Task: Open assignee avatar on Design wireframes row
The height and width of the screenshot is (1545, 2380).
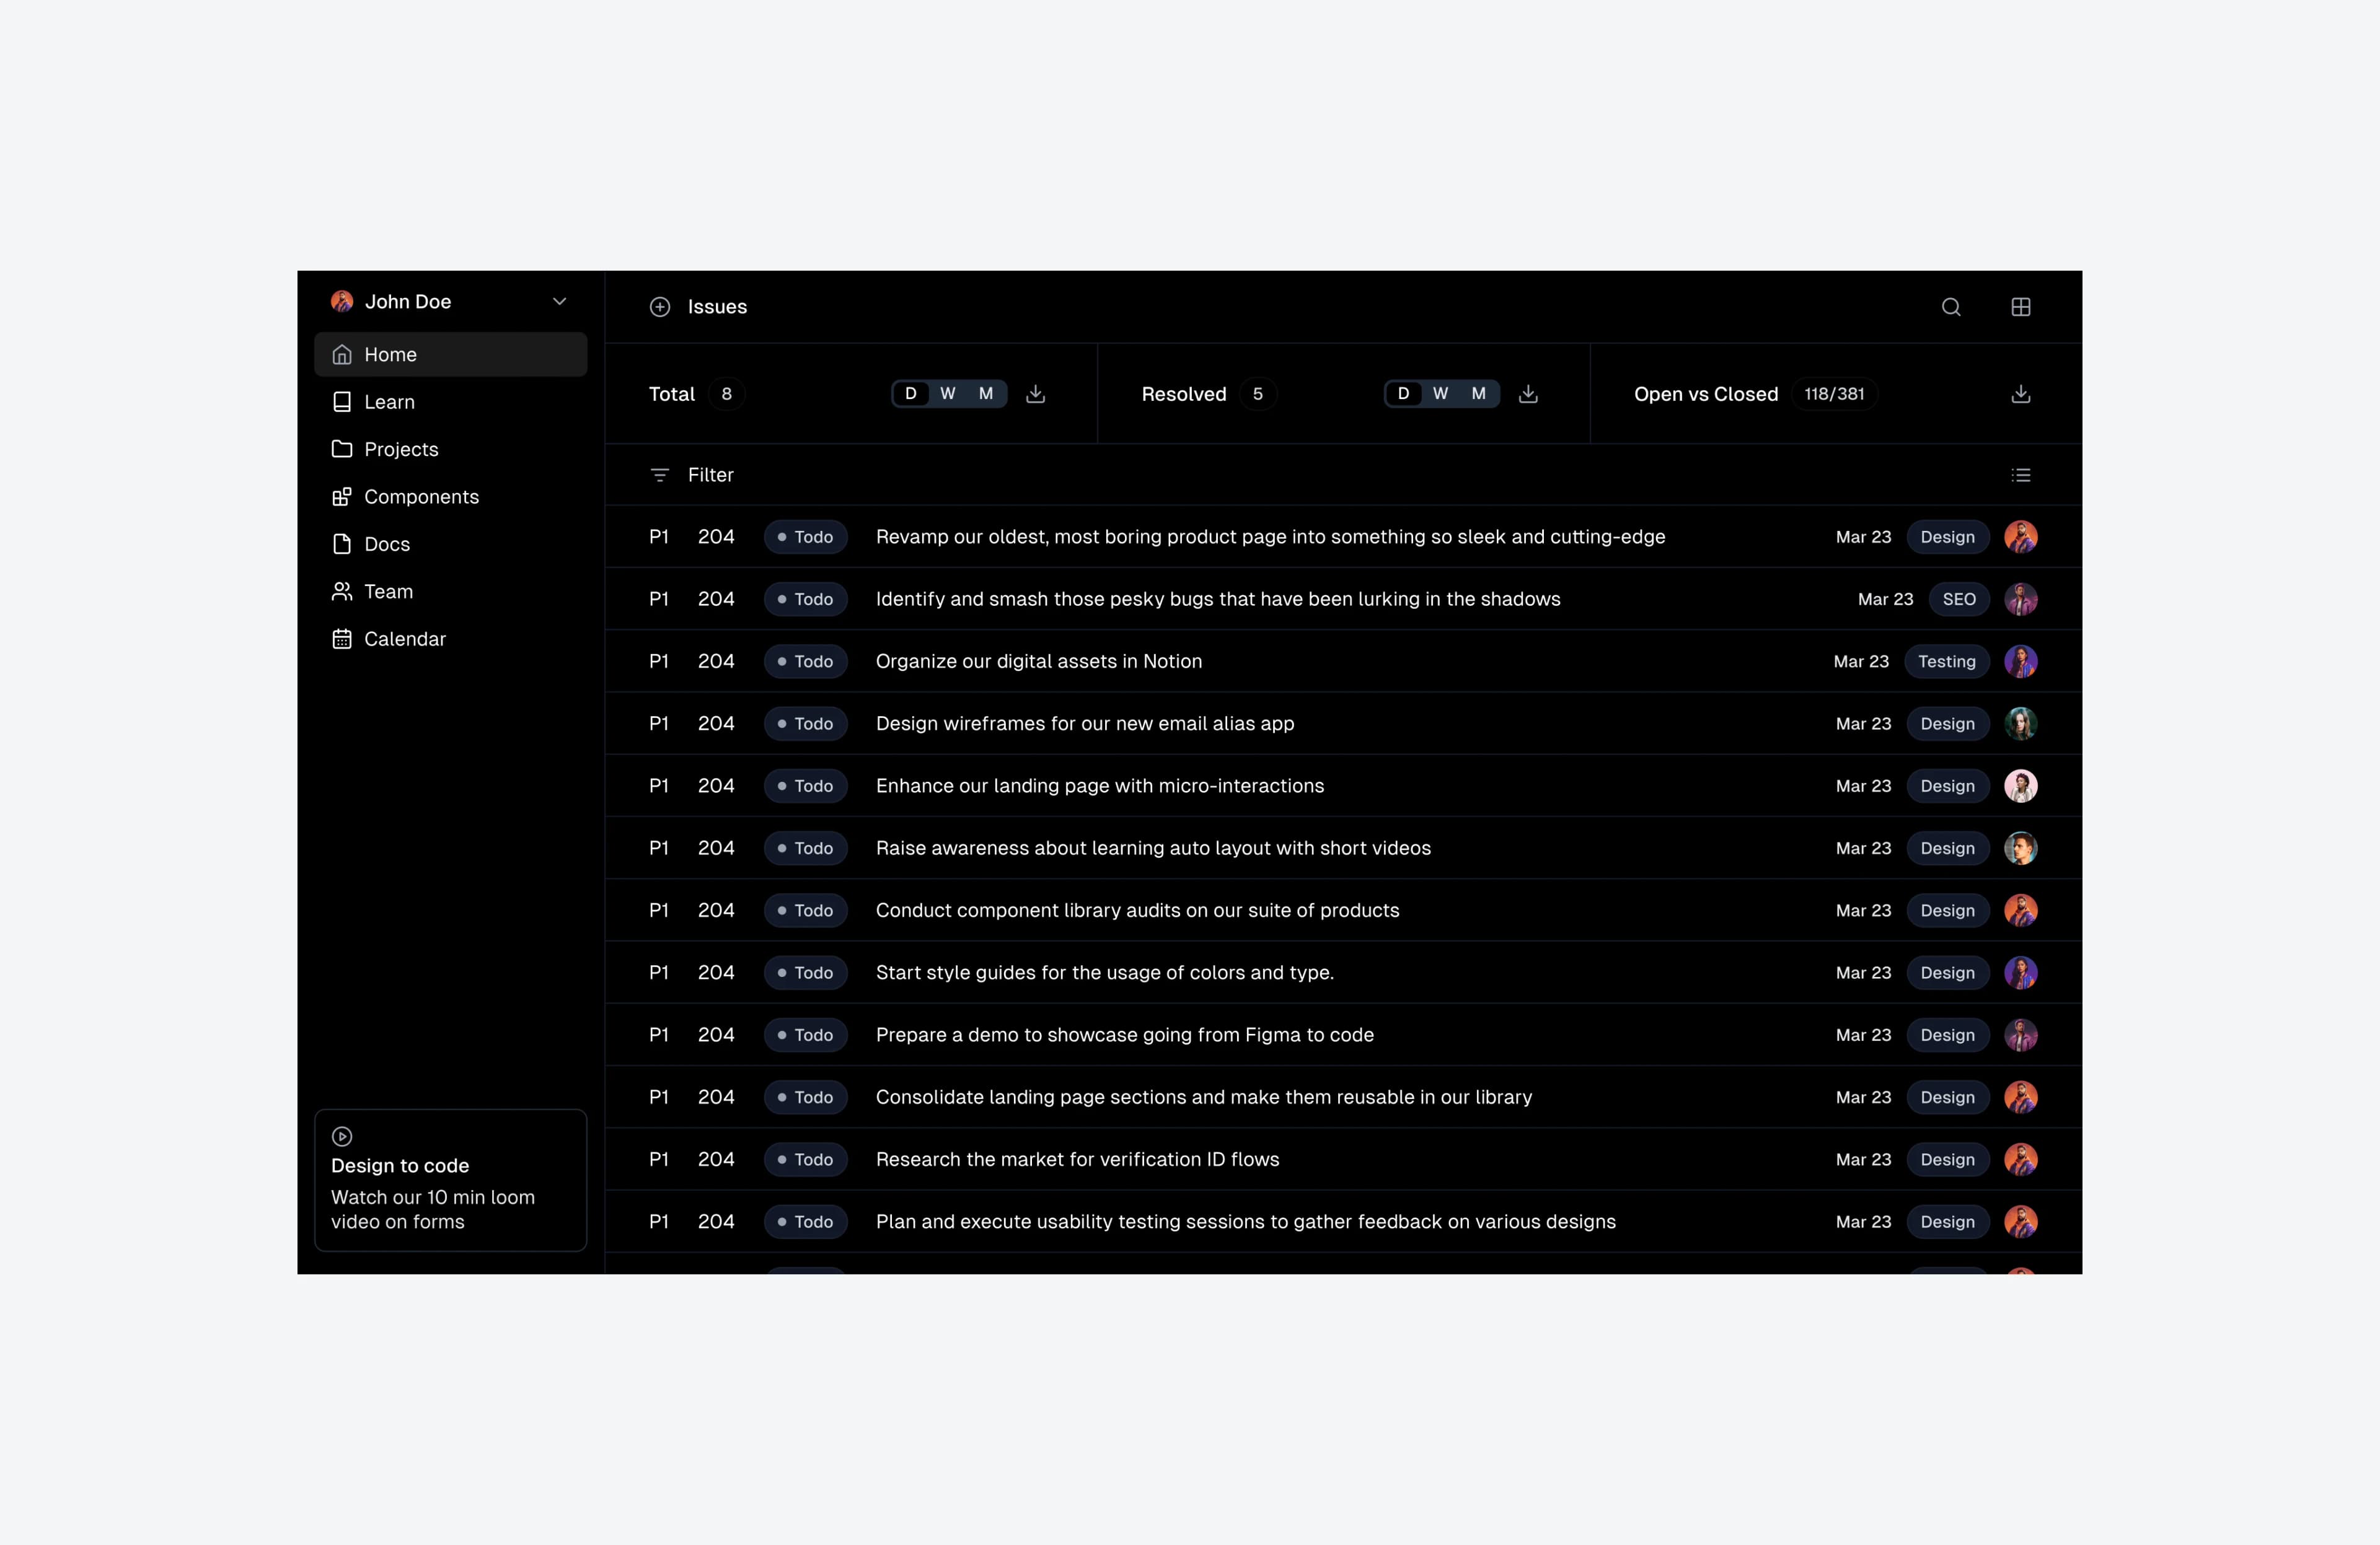Action: (x=2021, y=724)
